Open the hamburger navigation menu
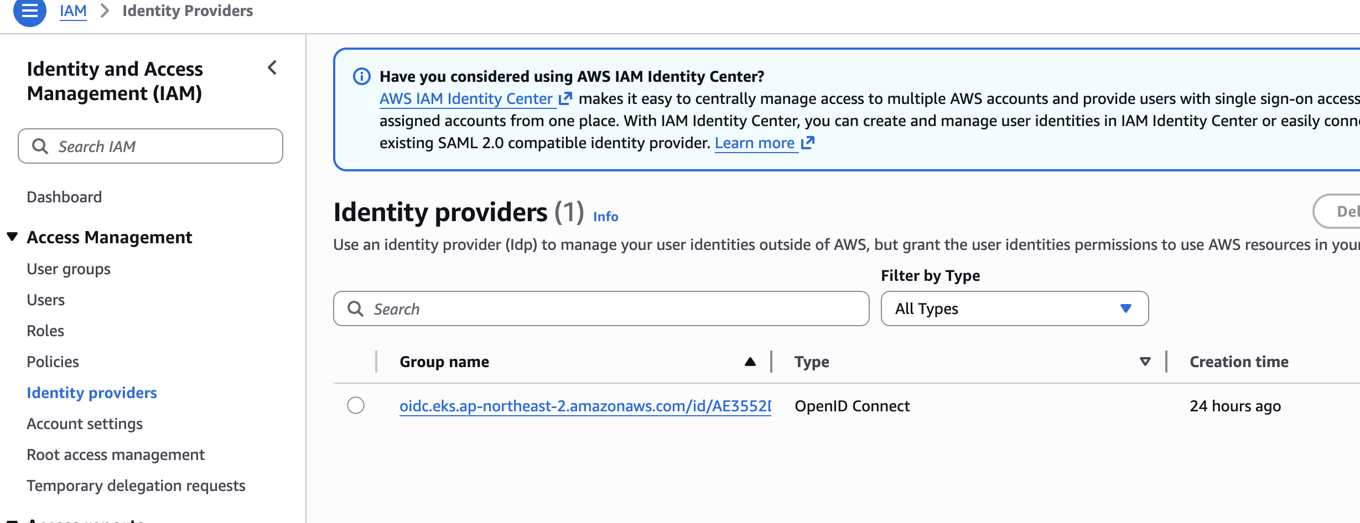This screenshot has height=523, width=1360. point(29,11)
